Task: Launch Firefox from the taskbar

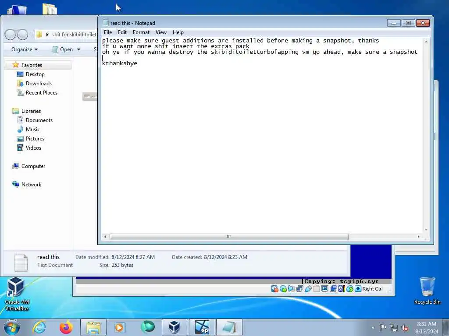Action: (x=66, y=327)
